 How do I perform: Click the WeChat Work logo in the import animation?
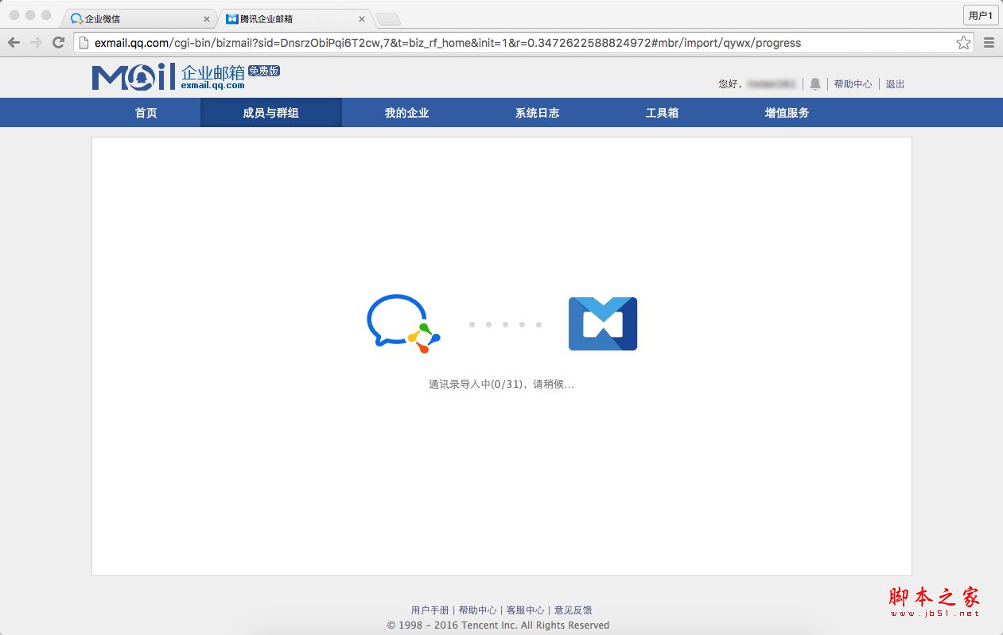402,323
